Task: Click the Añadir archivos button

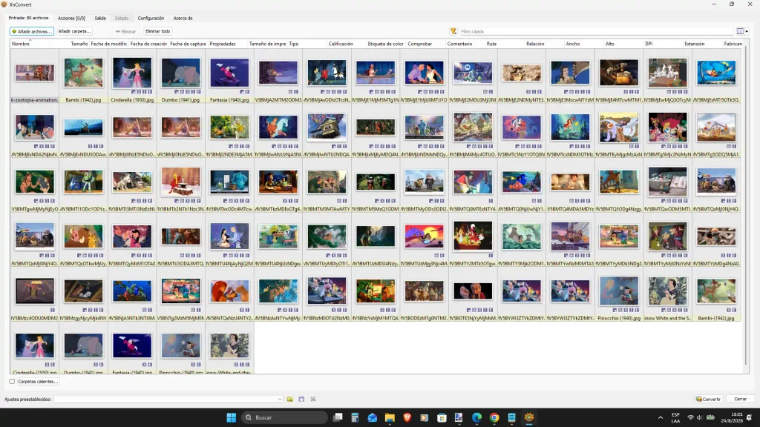Action: coord(31,31)
